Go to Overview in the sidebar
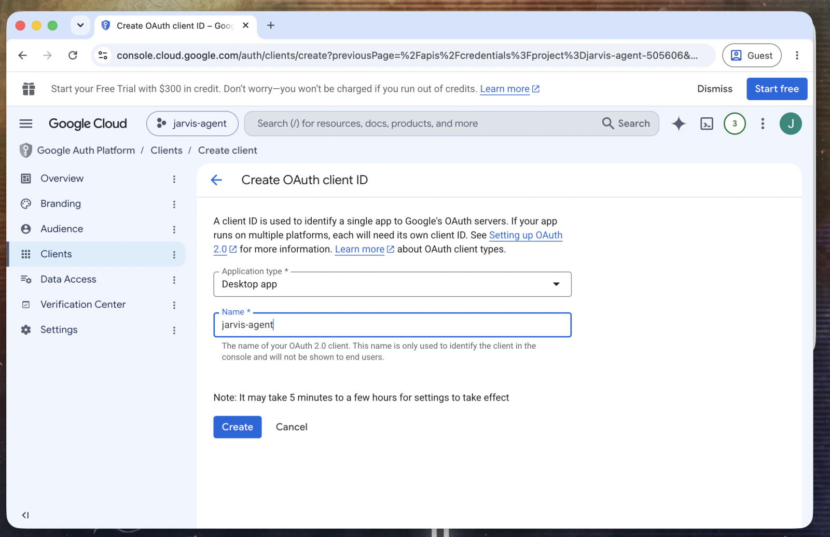 coord(62,178)
